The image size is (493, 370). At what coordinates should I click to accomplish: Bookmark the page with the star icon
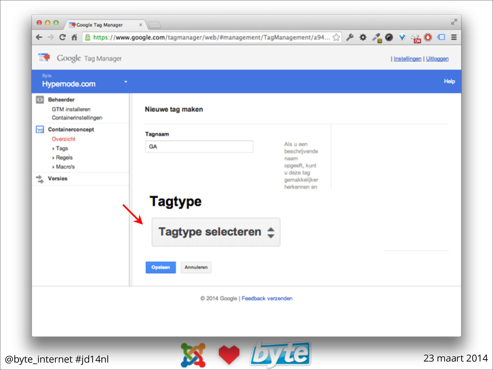tap(336, 37)
